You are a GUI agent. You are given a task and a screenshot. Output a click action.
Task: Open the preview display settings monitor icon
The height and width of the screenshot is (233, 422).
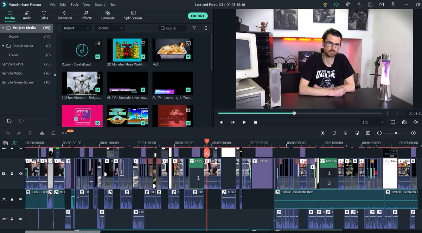(x=393, y=122)
